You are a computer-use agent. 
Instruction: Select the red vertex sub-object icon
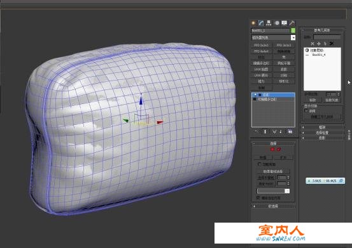click(272, 149)
